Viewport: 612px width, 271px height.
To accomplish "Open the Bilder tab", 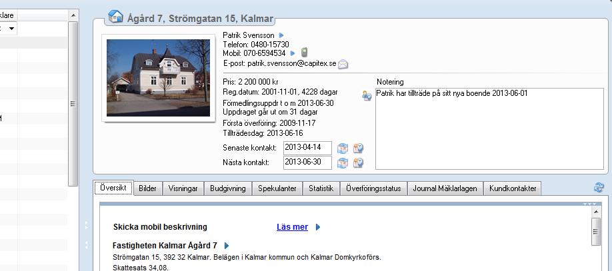I will (147, 188).
